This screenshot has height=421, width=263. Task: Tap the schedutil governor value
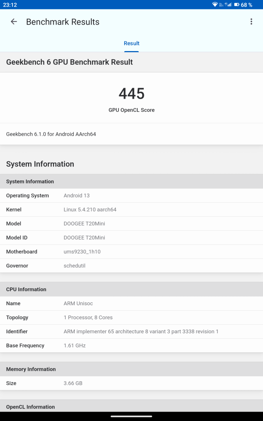coord(74,266)
